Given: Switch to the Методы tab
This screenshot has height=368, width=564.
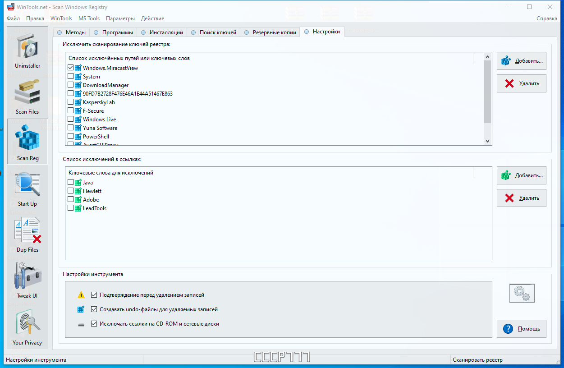Looking at the screenshot, I should [x=71, y=32].
